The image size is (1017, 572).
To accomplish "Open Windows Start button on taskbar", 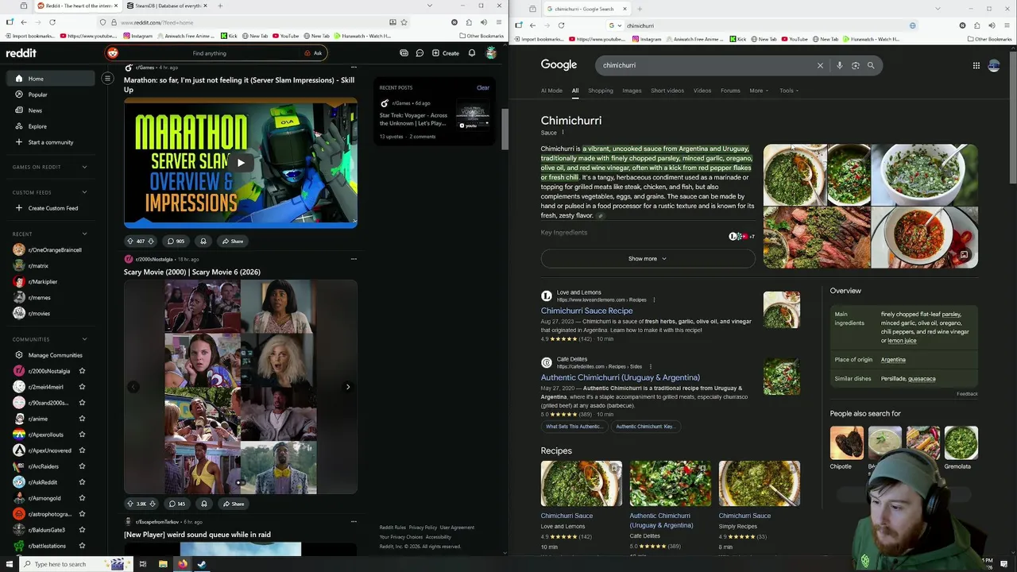I will coord(11,564).
